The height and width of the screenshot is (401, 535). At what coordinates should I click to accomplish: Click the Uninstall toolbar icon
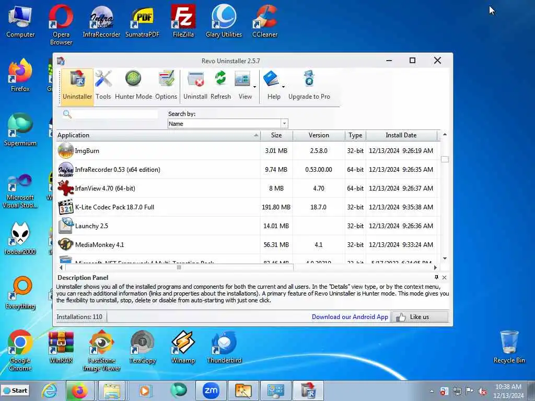[x=195, y=86]
